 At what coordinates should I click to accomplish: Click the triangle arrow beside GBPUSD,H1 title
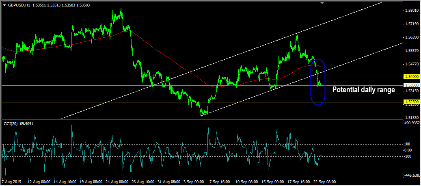[x=4, y=4]
